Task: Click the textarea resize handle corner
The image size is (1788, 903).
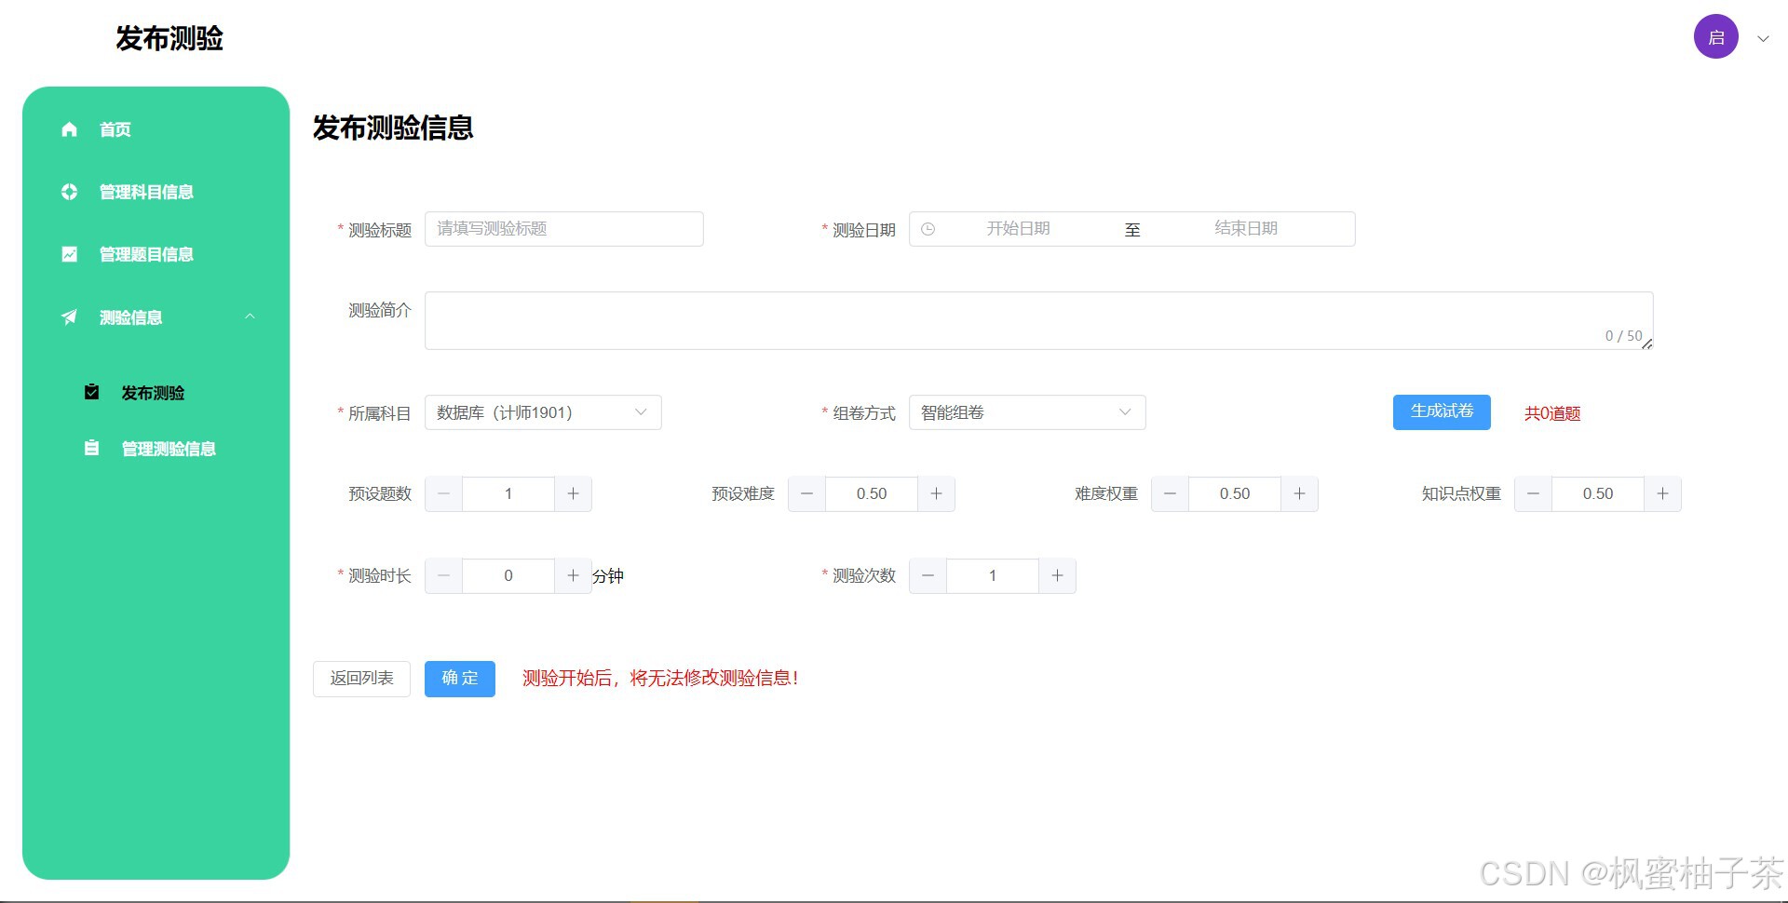Action: tap(1647, 344)
